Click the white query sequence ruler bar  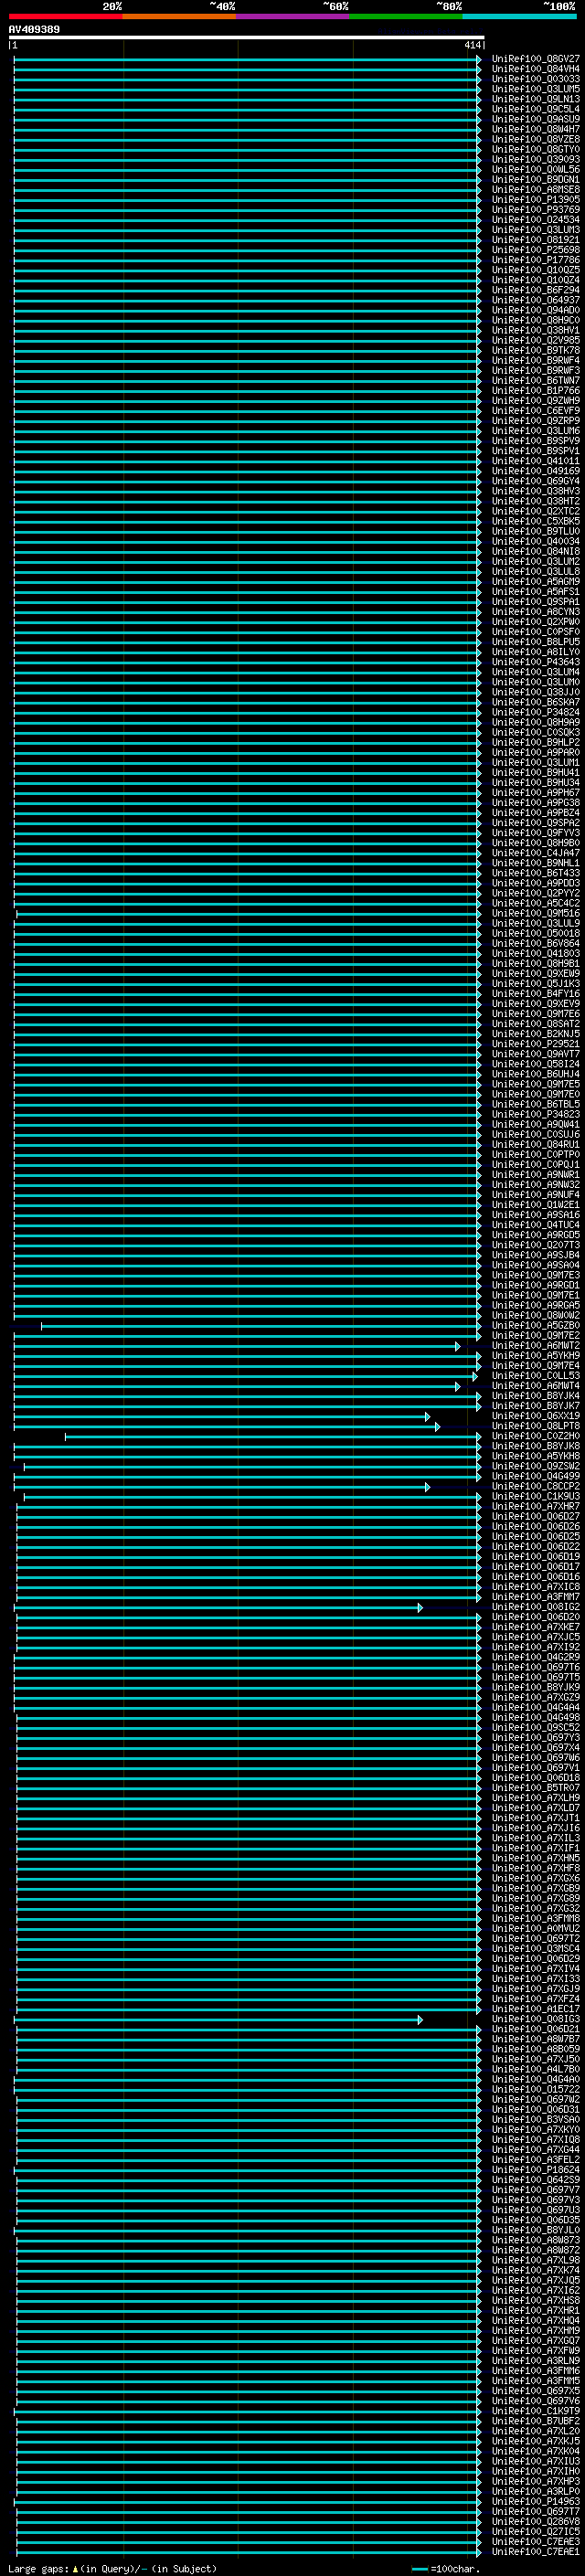246,38
